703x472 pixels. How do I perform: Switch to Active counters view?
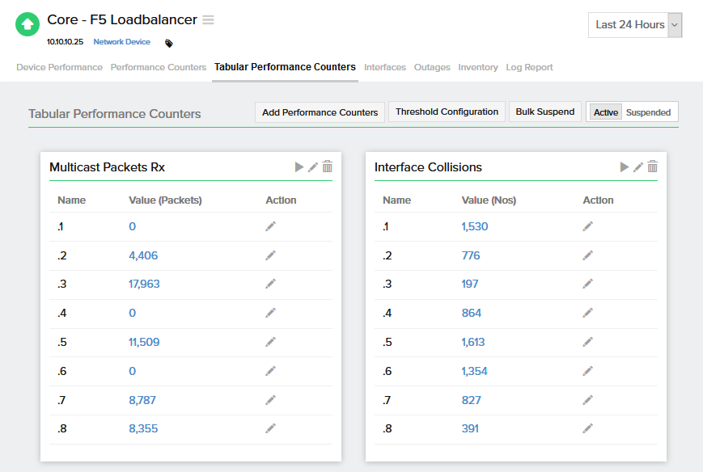click(x=605, y=112)
